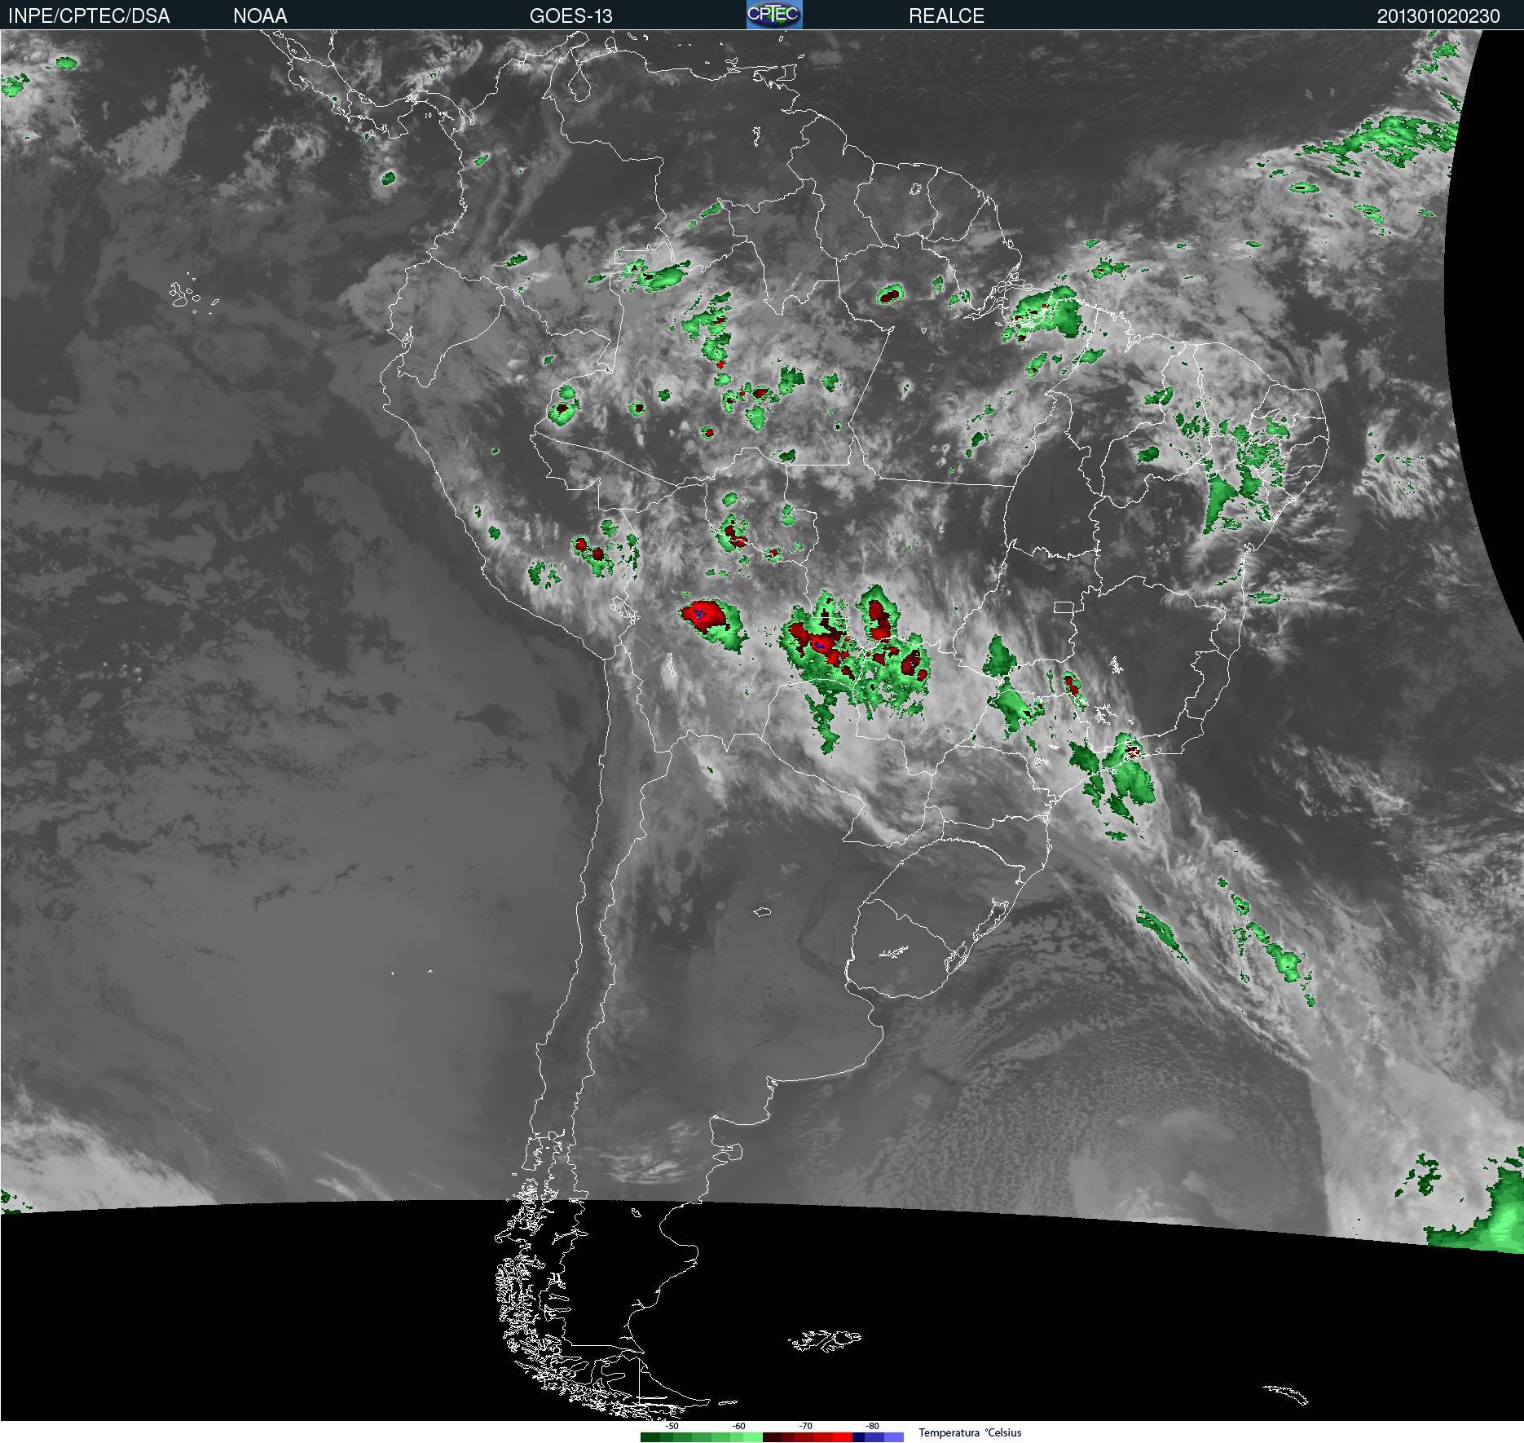
Task: Click the dark navy blue legend swatch
Action: pyautogui.click(x=858, y=1437)
